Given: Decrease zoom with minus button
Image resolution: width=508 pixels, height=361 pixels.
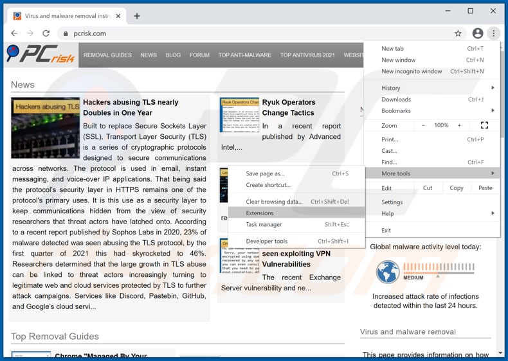Looking at the screenshot, I should [x=423, y=125].
